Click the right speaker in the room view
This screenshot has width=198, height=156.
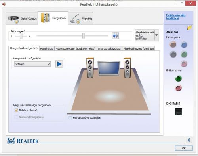coord(127,68)
